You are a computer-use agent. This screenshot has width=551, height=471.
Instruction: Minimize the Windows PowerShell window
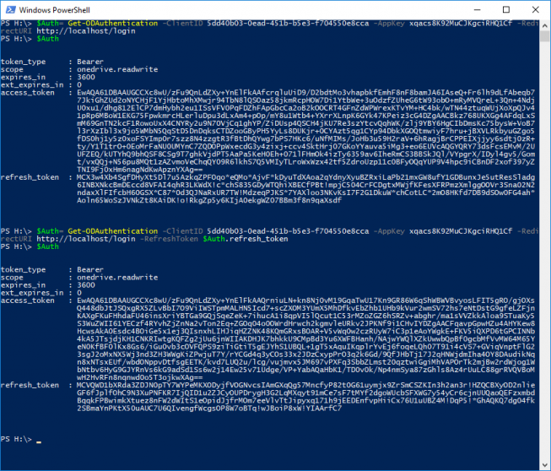pos(477,10)
